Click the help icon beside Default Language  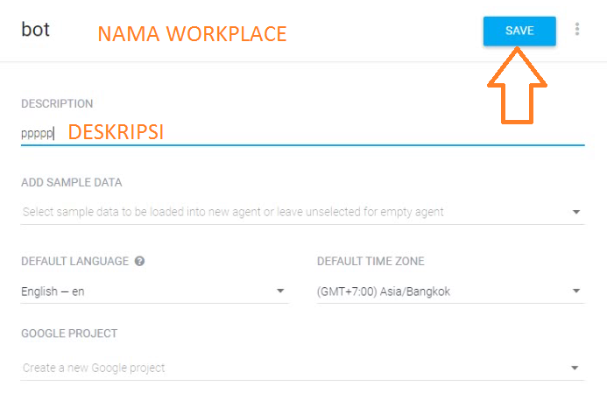tap(140, 261)
